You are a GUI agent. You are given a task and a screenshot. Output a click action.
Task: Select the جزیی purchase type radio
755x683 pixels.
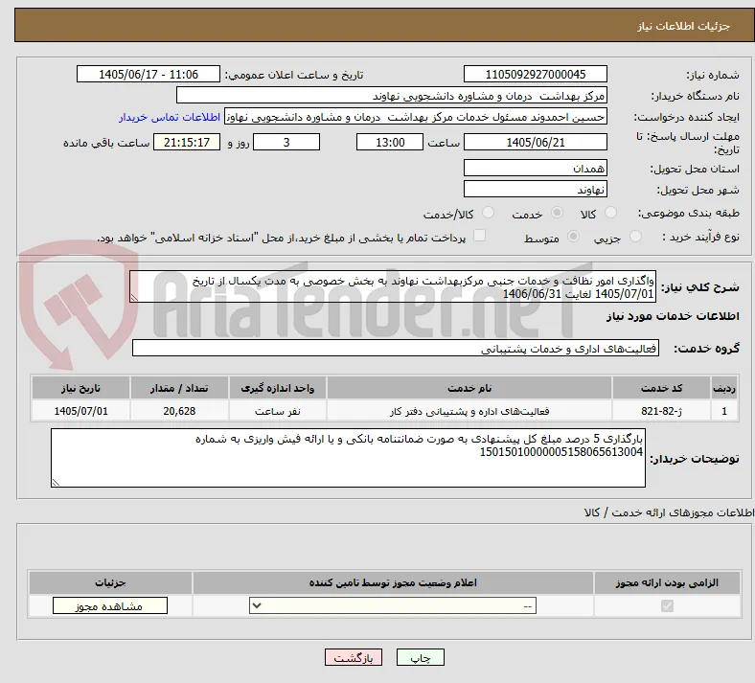[x=635, y=237]
